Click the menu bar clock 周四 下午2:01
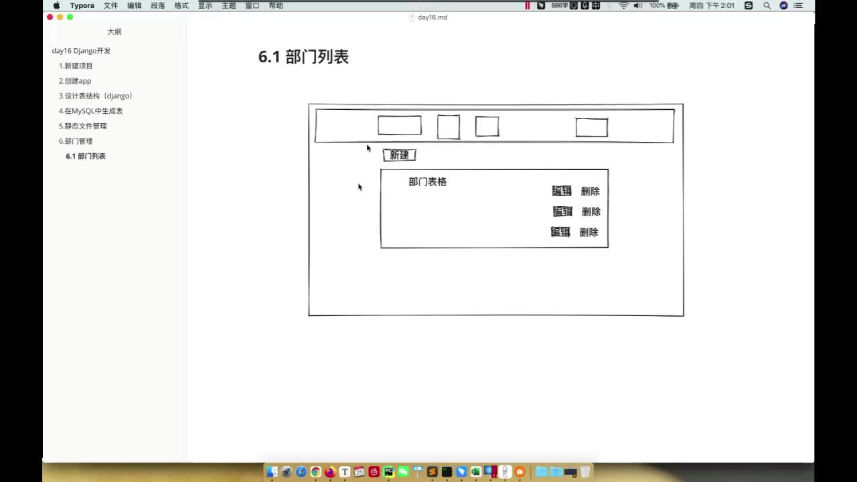 point(712,5)
